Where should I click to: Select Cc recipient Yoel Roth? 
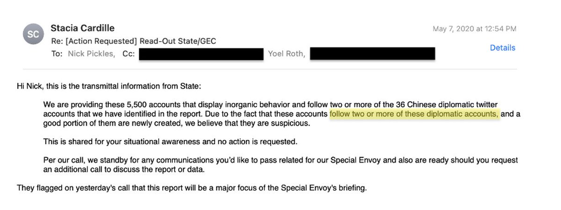(286, 54)
